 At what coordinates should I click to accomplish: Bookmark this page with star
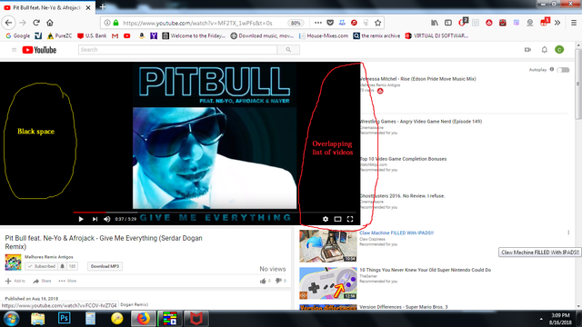[x=378, y=23]
